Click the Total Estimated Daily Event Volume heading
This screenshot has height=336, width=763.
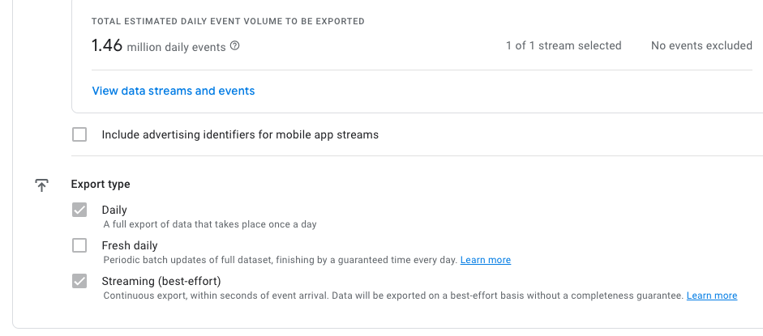point(228,21)
